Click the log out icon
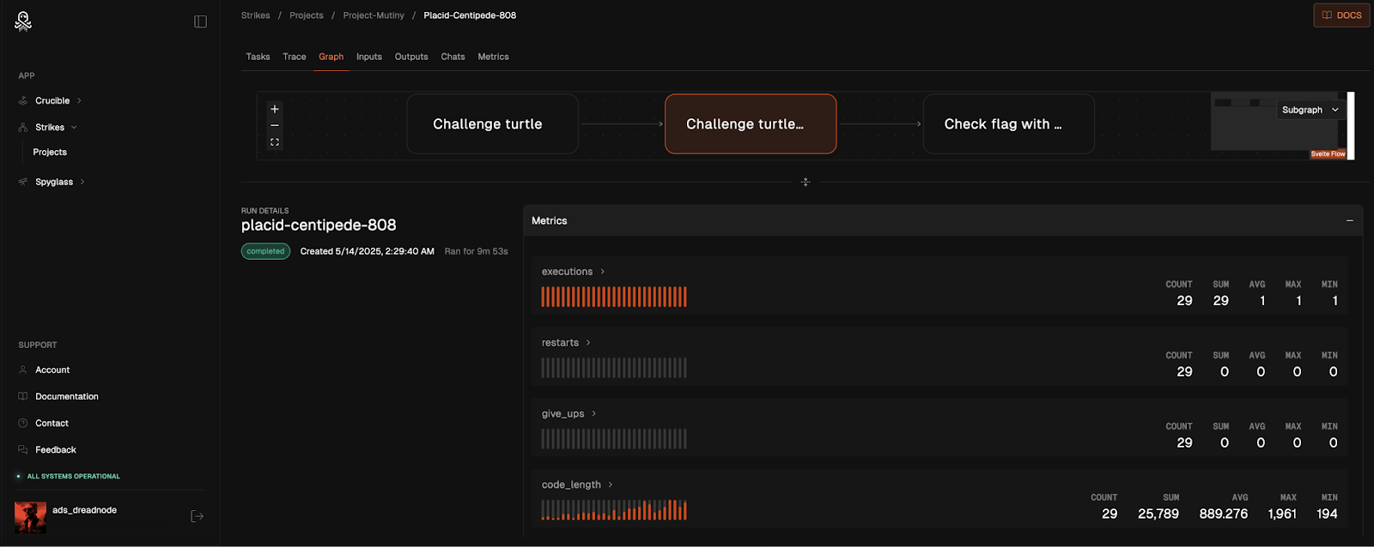 tap(197, 516)
